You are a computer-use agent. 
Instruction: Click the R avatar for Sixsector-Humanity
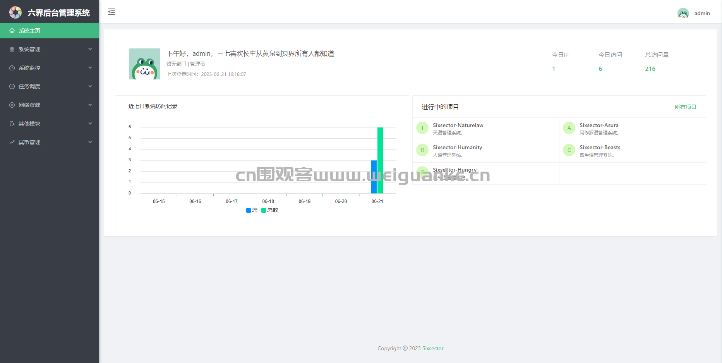click(x=422, y=150)
